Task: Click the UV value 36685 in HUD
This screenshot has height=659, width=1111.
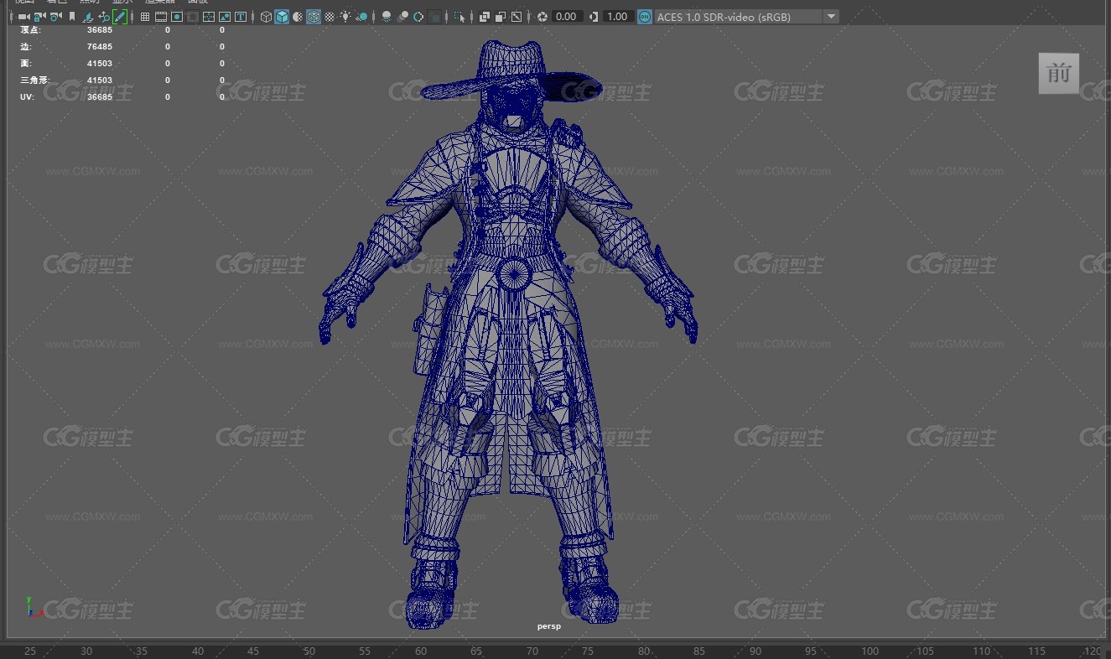Action: coord(99,97)
